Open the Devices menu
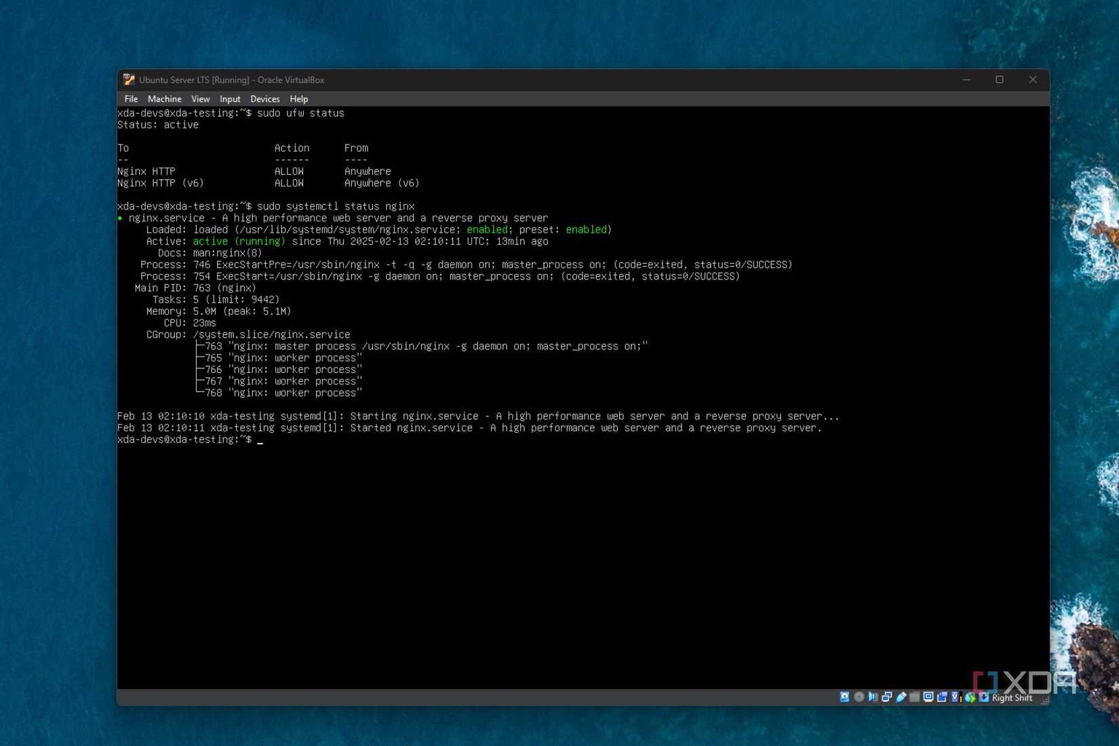This screenshot has height=746, width=1119. pos(264,98)
